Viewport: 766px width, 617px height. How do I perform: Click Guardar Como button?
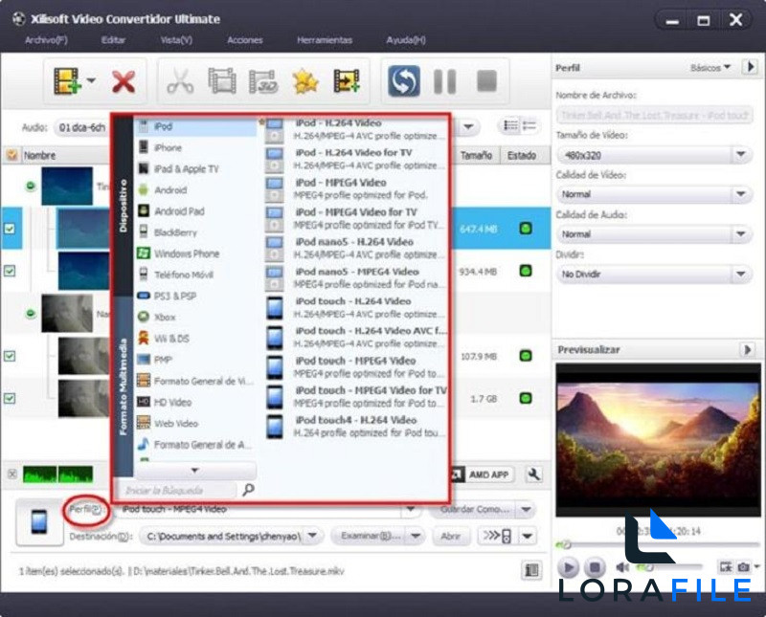pos(472,510)
